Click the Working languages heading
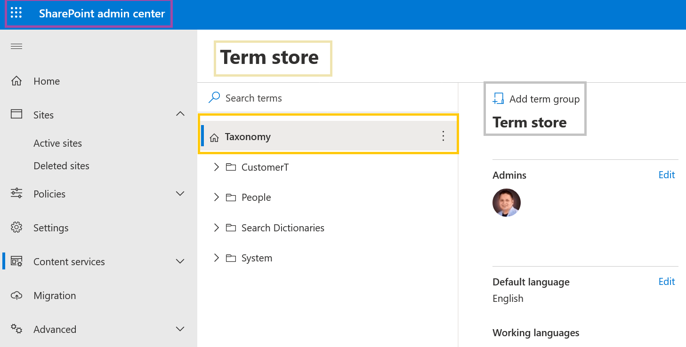 point(536,332)
